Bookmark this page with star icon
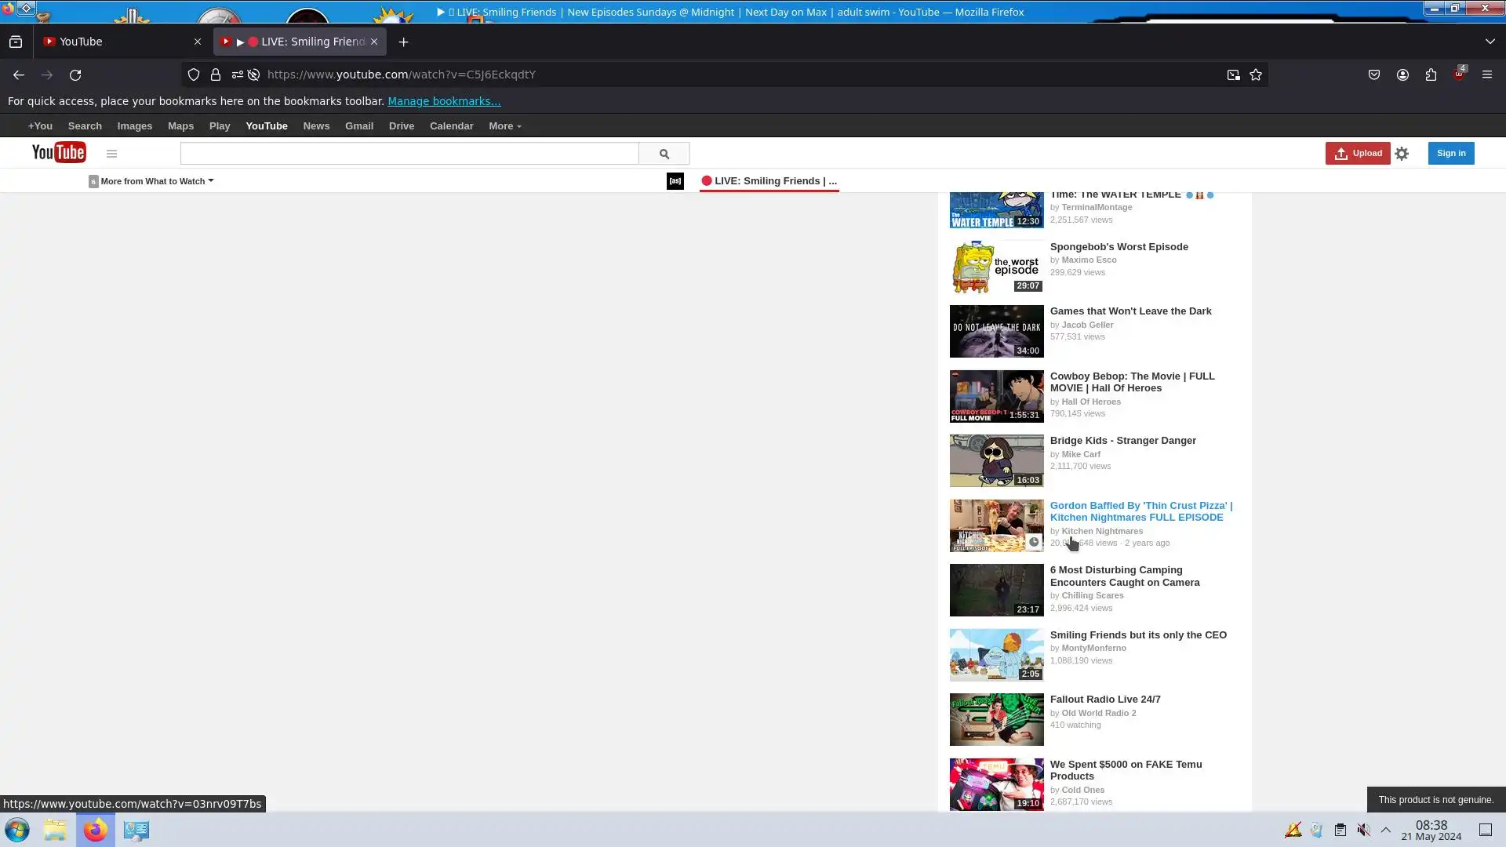Viewport: 1506px width, 847px height. point(1256,75)
